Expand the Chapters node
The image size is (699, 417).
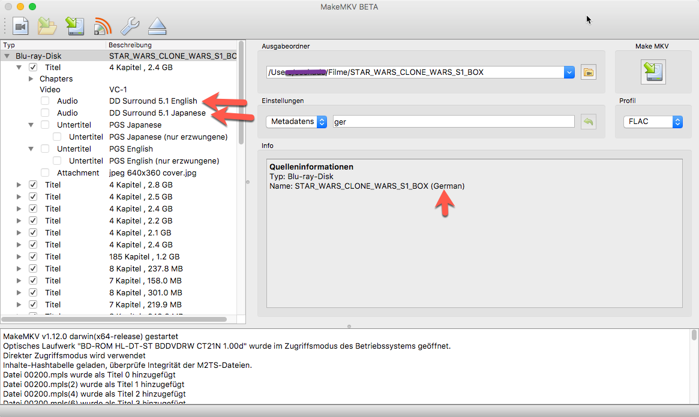(x=31, y=78)
